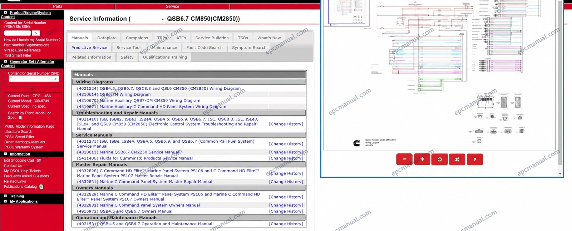Close the wiring diagram viewer with X

457,159
